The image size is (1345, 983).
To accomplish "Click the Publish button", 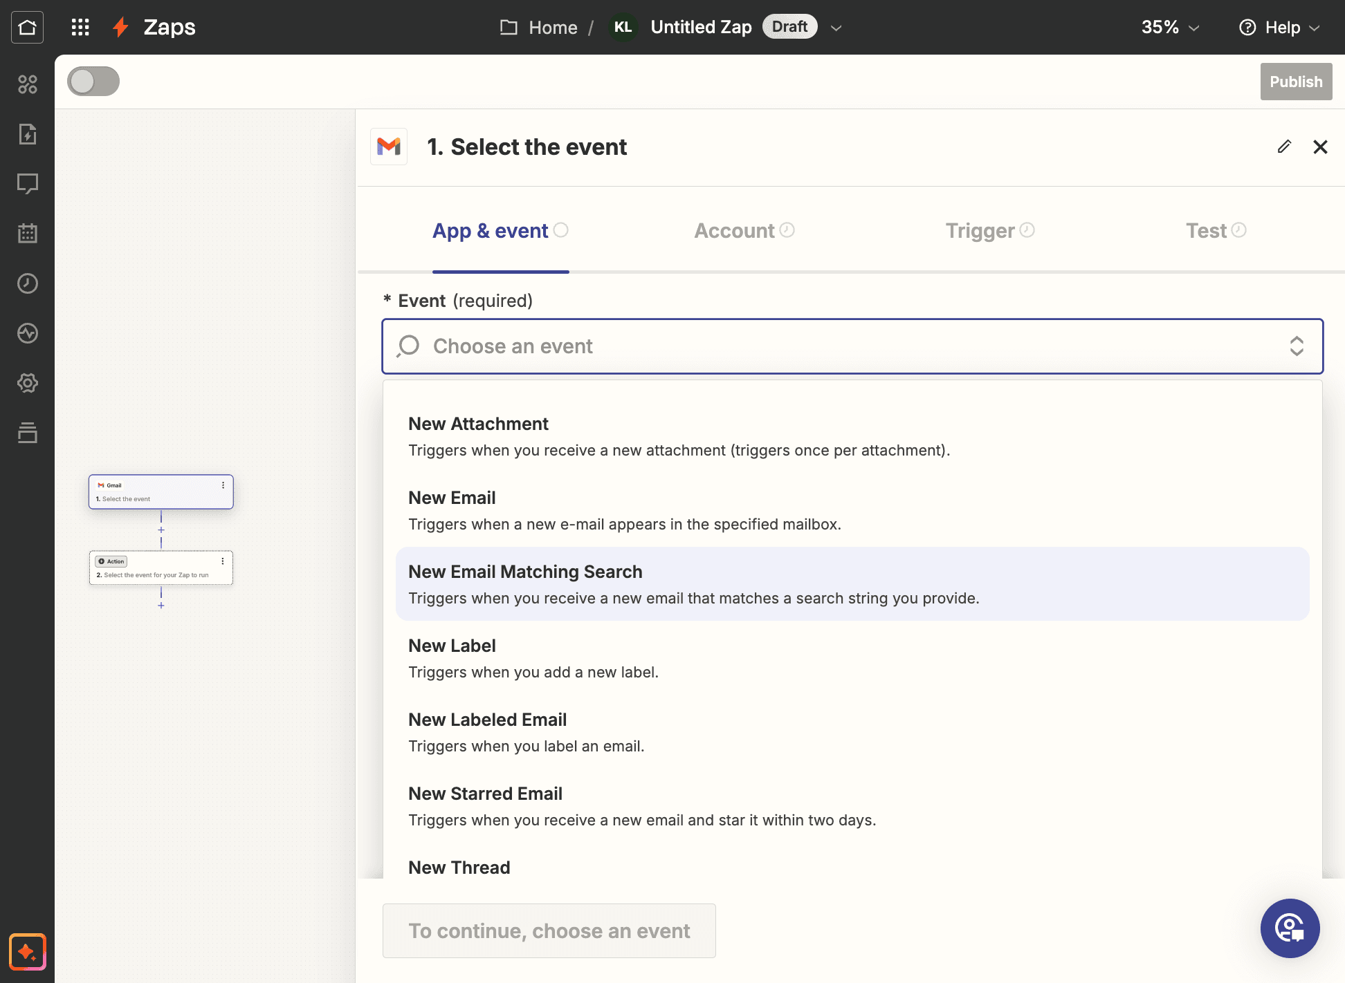I will point(1296,82).
